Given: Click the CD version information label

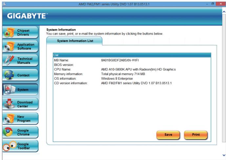Looking at the screenshot, I should tap(71, 83).
